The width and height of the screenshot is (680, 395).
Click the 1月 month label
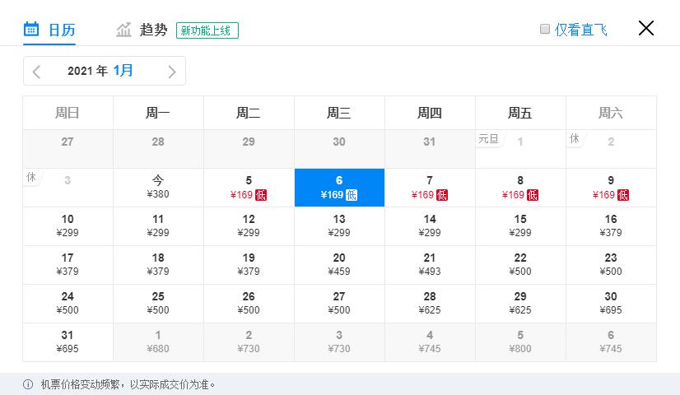click(x=123, y=70)
